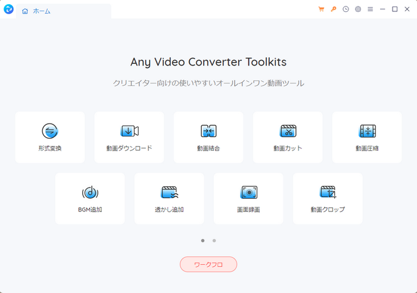Open settings via the gear icon
This screenshot has height=293, width=417.
coord(358,10)
